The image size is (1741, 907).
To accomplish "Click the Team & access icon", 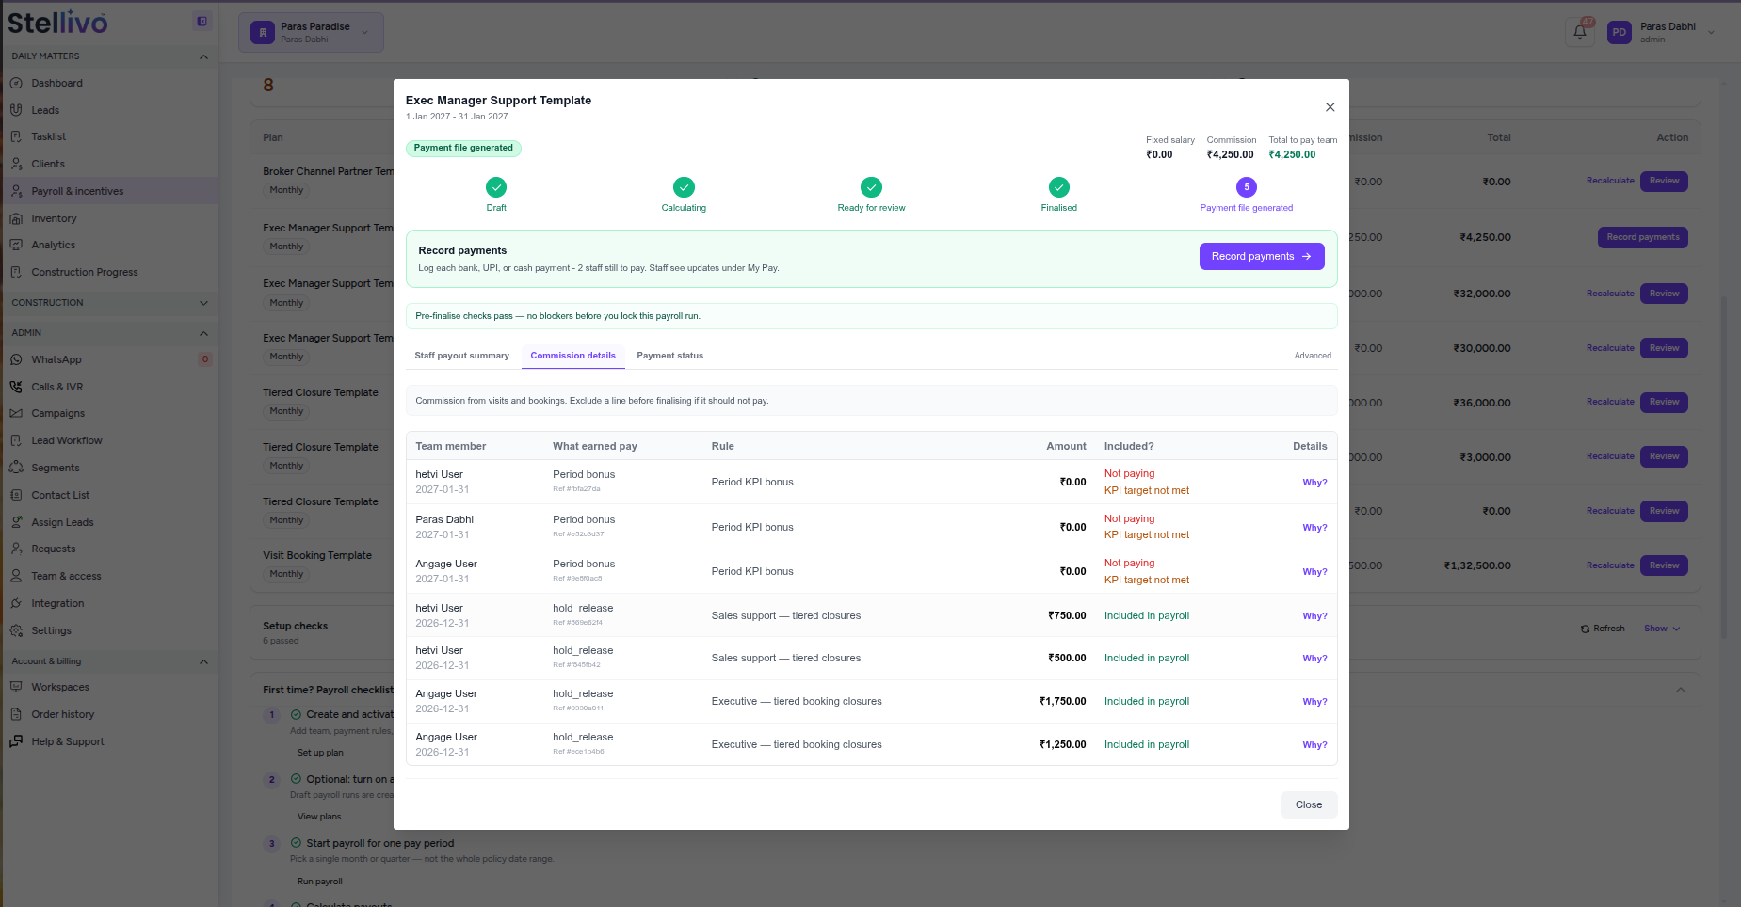I will point(16,576).
